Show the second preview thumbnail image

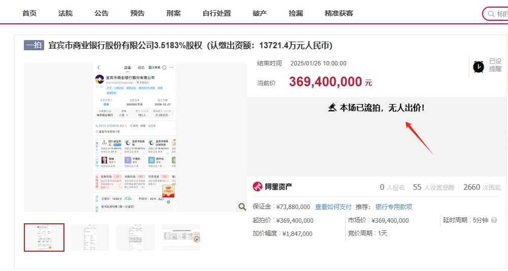pyautogui.click(x=89, y=237)
